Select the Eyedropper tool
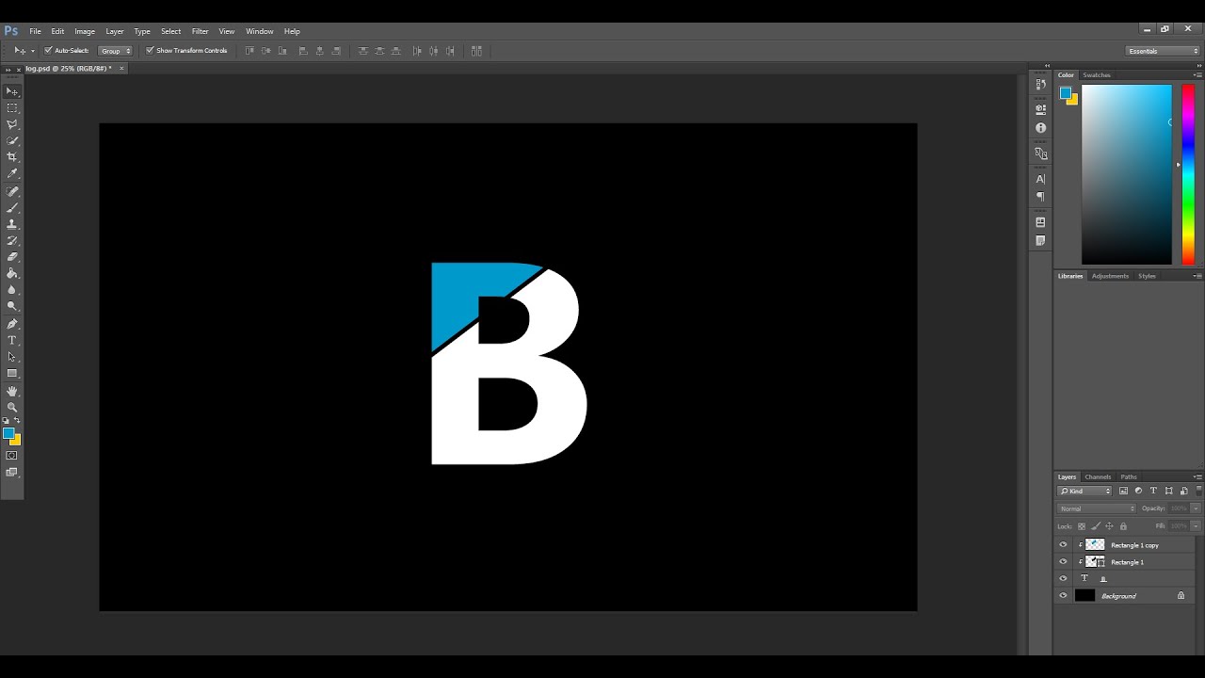The image size is (1205, 678). pyautogui.click(x=12, y=174)
